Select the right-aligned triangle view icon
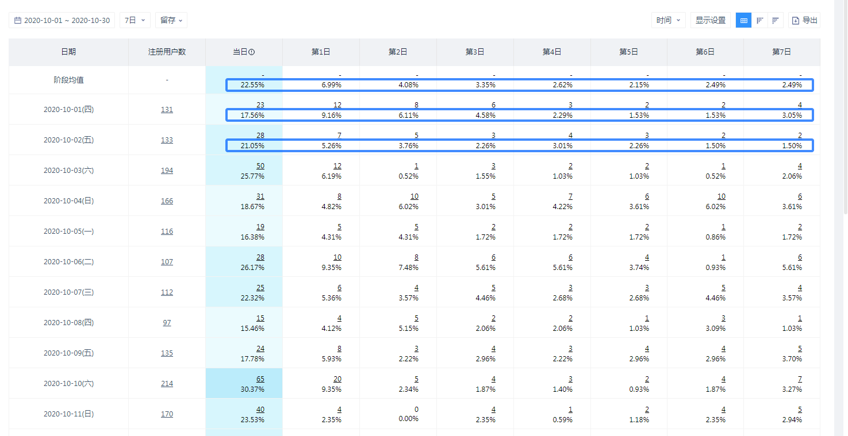 (776, 21)
